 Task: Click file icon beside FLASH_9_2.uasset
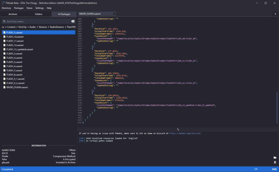pos(4,83)
